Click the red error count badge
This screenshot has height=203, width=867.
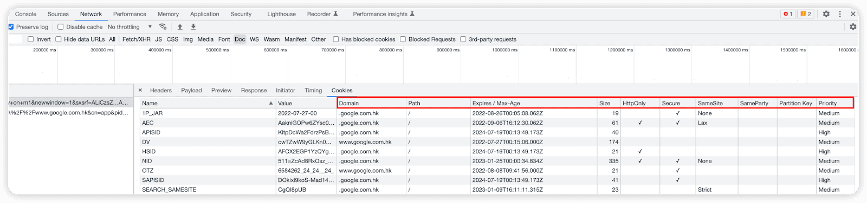point(788,14)
